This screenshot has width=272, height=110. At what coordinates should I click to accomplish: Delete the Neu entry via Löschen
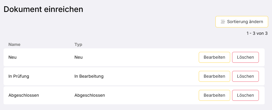click(x=245, y=57)
